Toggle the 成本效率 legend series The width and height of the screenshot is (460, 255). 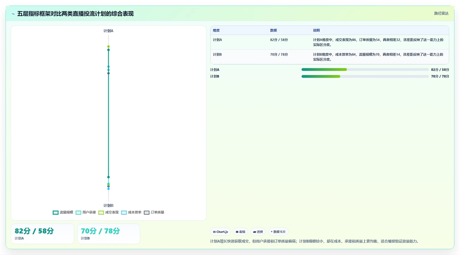pos(131,212)
